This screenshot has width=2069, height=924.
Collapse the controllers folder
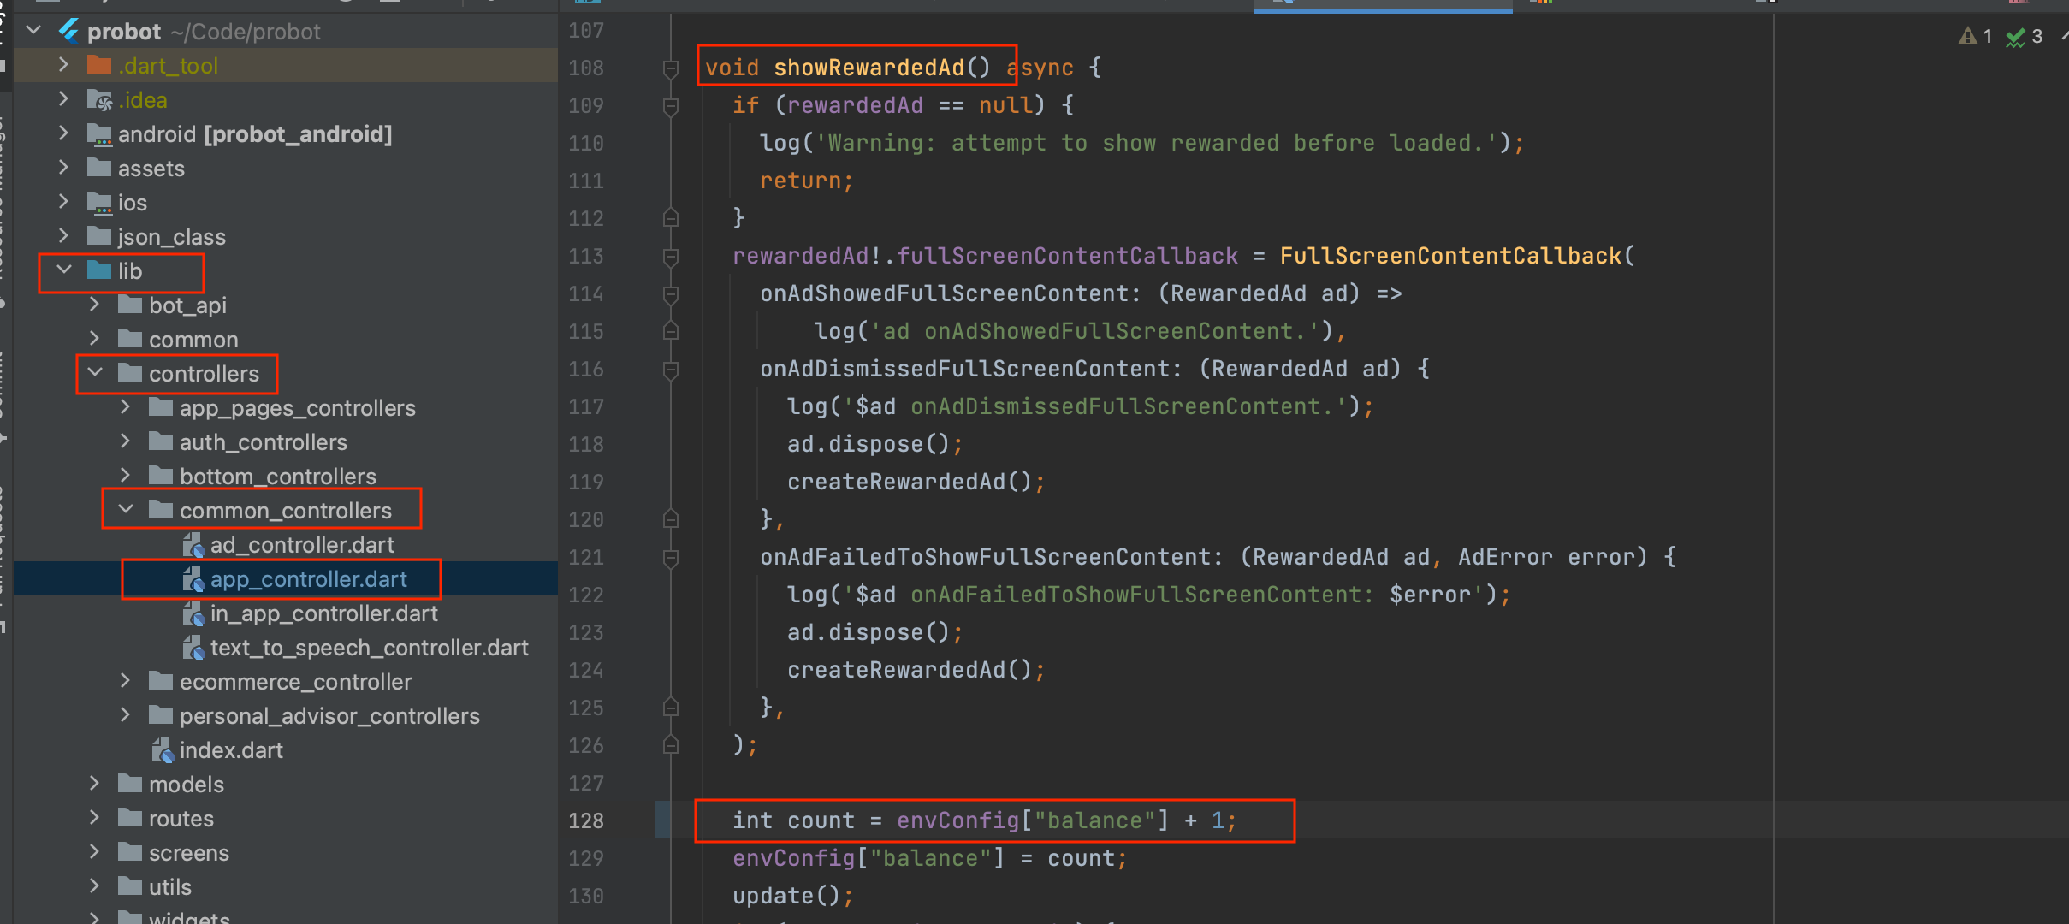pyautogui.click(x=96, y=373)
